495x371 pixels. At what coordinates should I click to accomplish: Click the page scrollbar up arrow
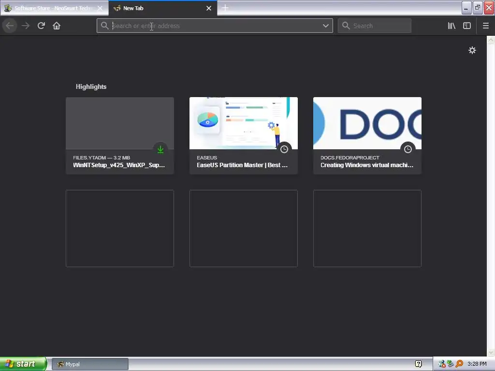(x=491, y=40)
